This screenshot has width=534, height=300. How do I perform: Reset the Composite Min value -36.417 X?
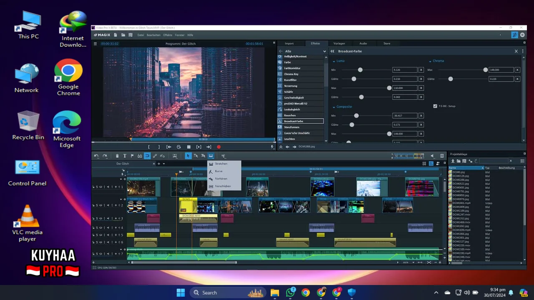pos(421,115)
